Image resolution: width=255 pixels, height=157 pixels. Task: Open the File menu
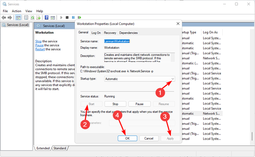tap(5, 11)
